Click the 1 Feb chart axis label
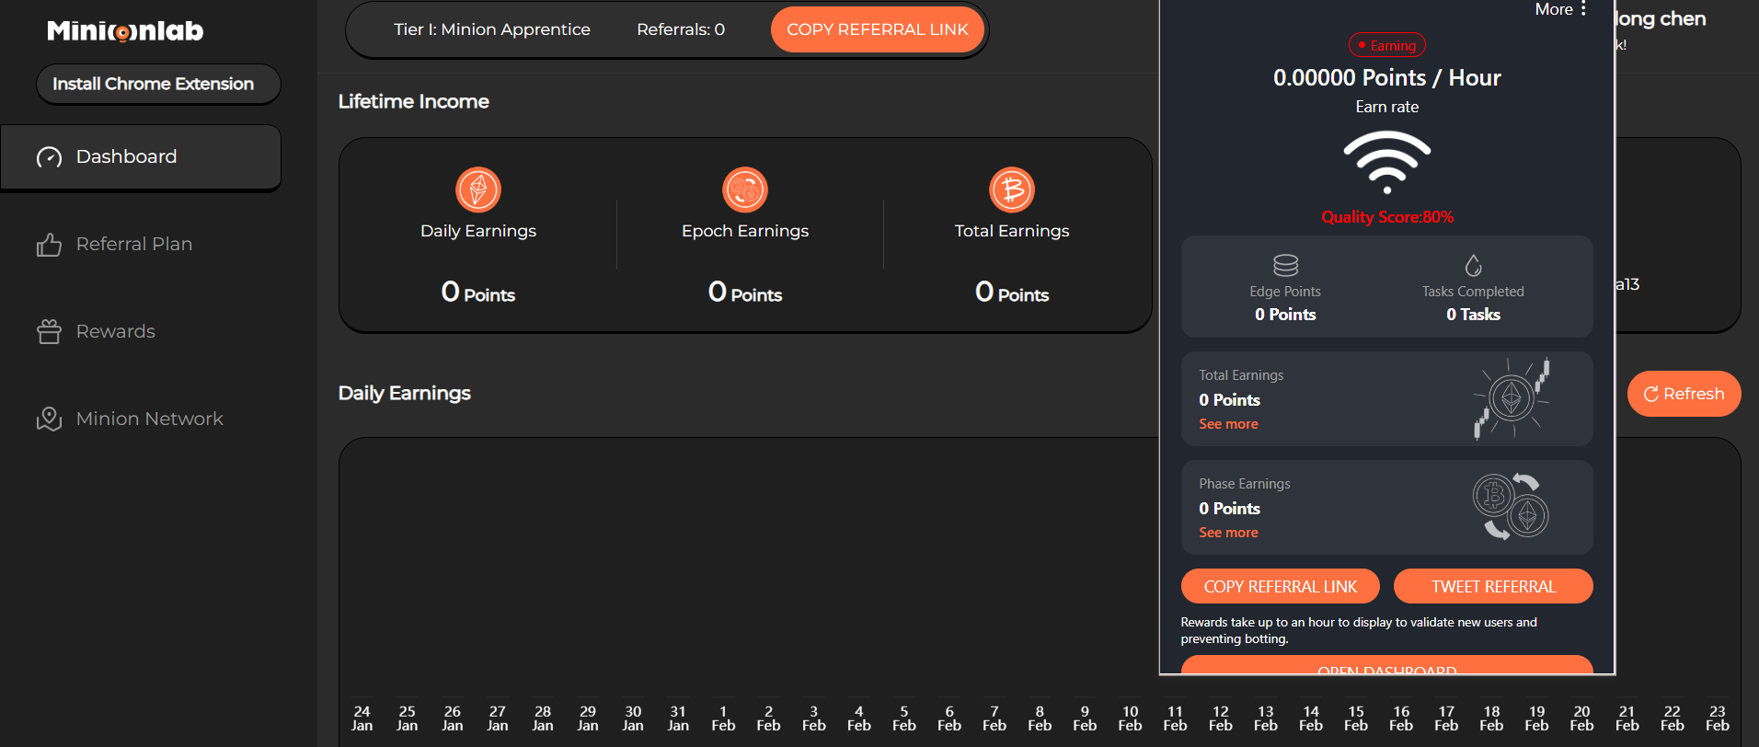 pos(723,718)
